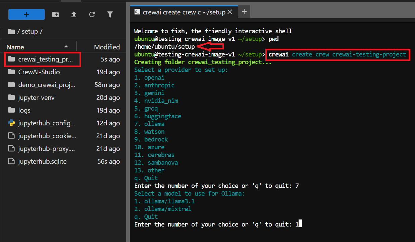Close the terminal tab with its X

230,12
